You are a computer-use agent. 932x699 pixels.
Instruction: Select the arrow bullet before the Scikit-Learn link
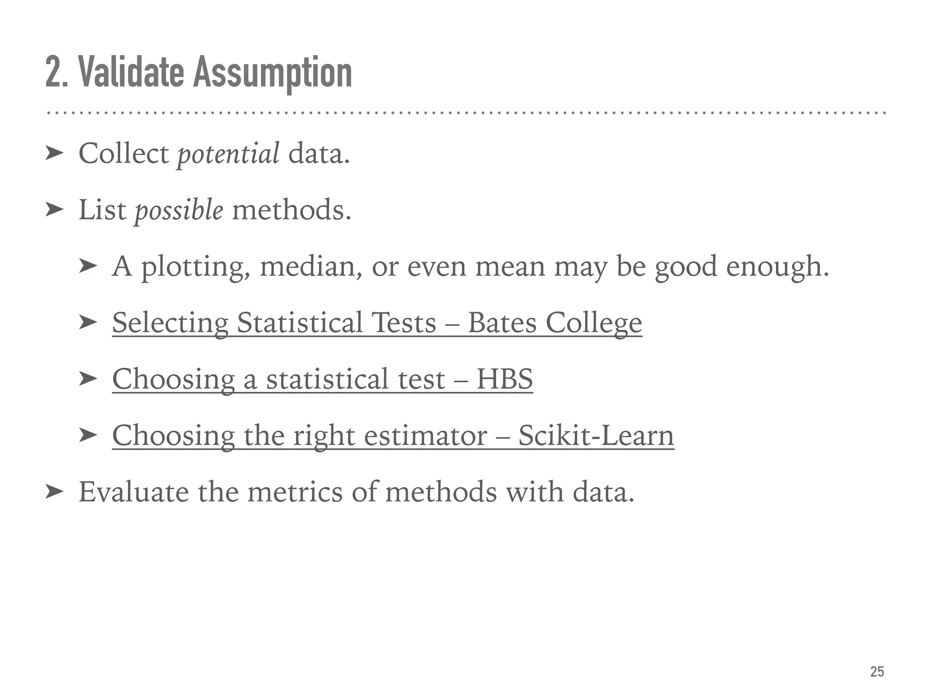(x=87, y=436)
